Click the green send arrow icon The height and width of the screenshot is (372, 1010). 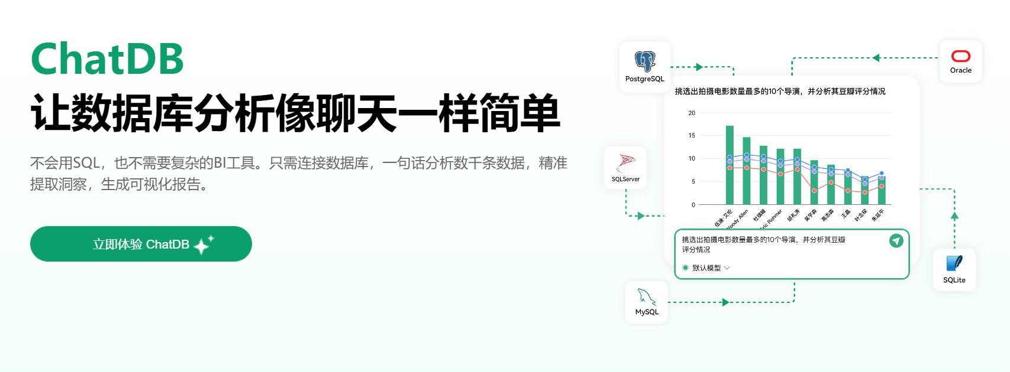896,241
